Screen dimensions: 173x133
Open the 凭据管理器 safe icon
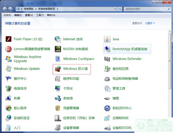tap(58, 108)
